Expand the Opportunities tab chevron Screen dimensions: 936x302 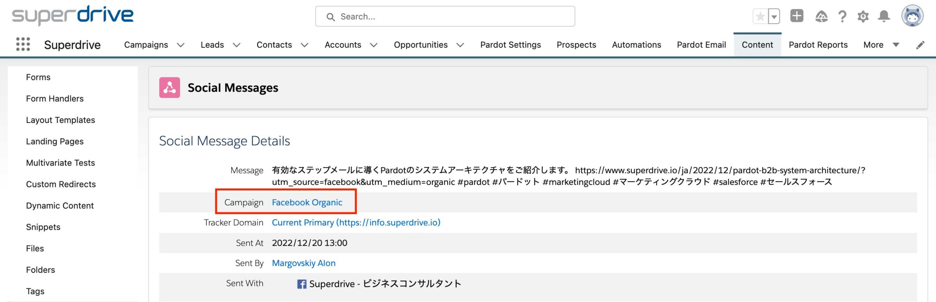pyautogui.click(x=460, y=45)
